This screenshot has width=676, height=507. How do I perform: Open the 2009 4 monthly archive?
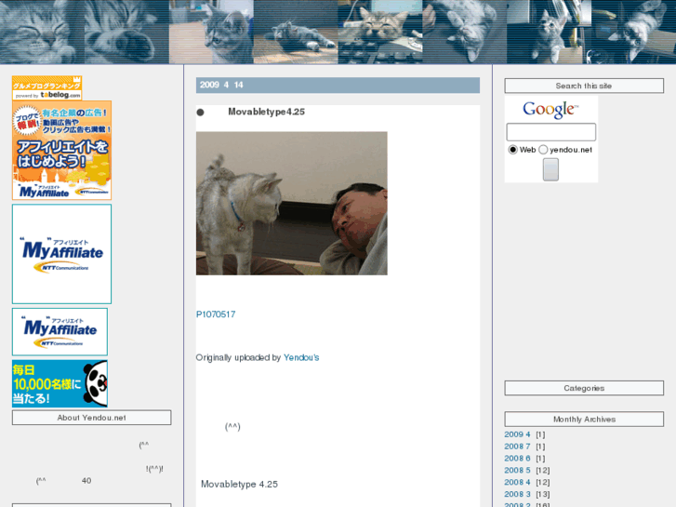(517, 434)
